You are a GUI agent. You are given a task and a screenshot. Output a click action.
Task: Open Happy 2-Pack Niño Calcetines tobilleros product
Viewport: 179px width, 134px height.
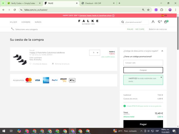coord(47,53)
